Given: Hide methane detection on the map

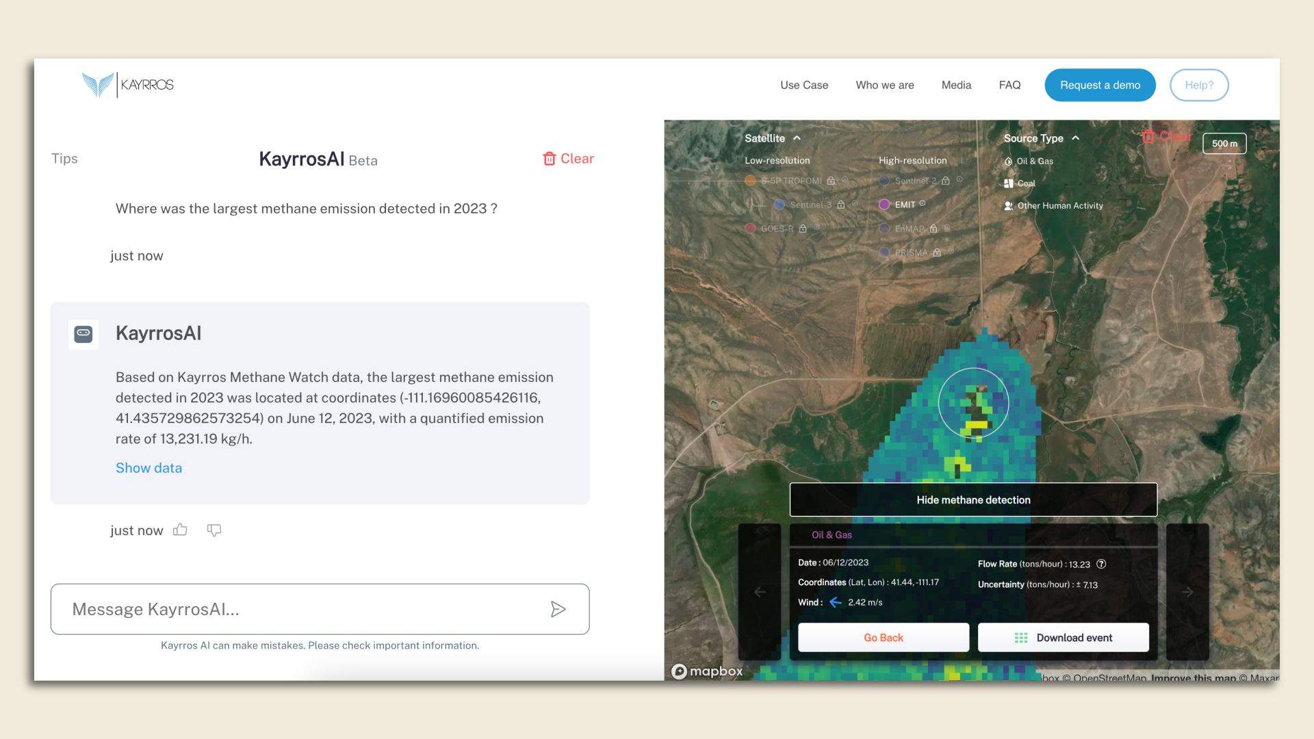Looking at the screenshot, I should click(x=973, y=500).
